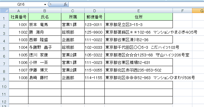Select cell containing 111-0022
Image resolution: width=204 pixels, height=107 pixels.
coord(94,40)
